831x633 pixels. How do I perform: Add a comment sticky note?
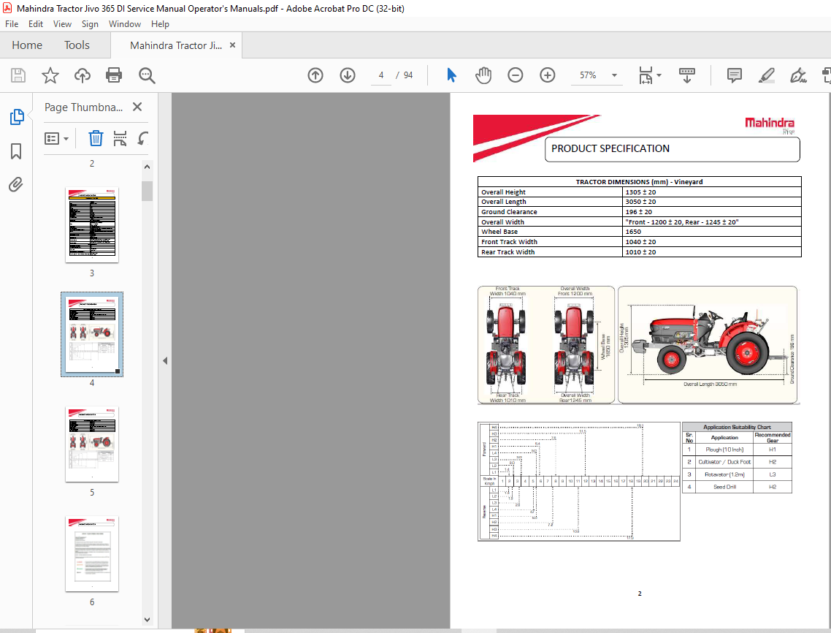point(735,75)
